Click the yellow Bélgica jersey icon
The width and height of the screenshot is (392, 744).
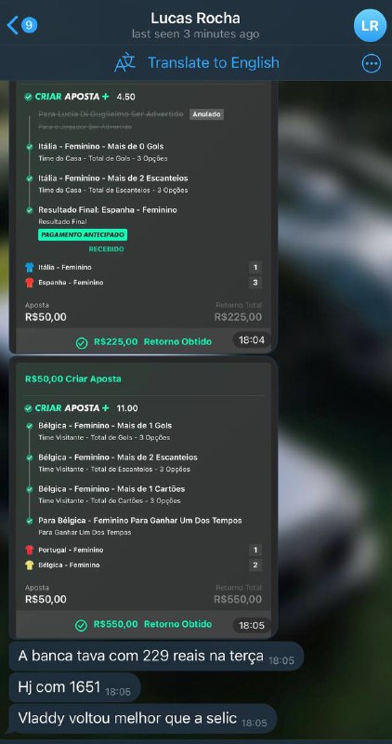click(30, 565)
